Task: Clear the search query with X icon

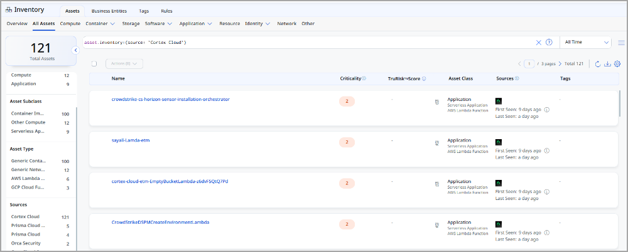Action: [538, 43]
